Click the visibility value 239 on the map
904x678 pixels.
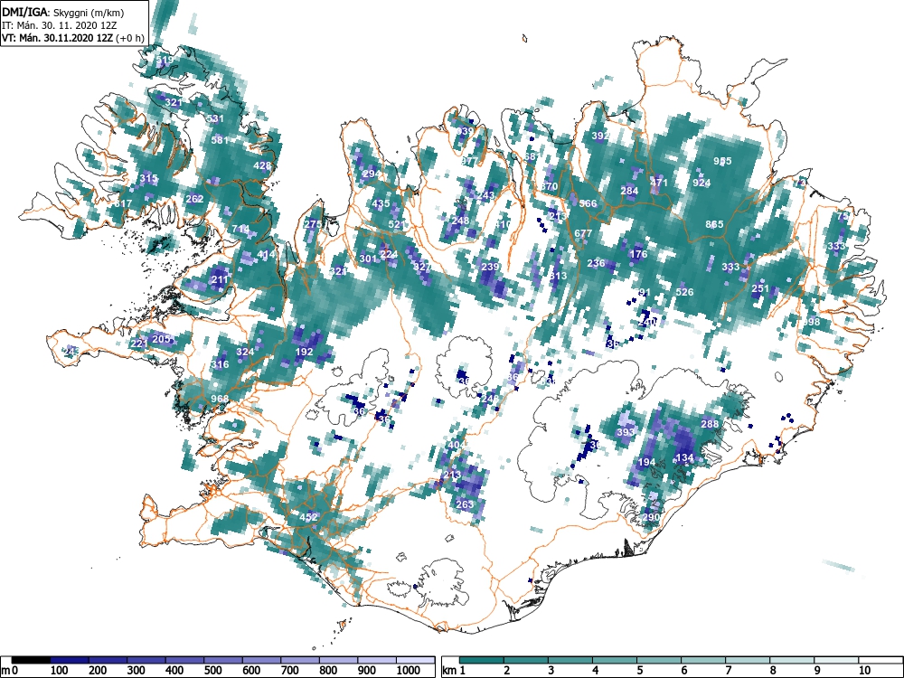tap(490, 267)
